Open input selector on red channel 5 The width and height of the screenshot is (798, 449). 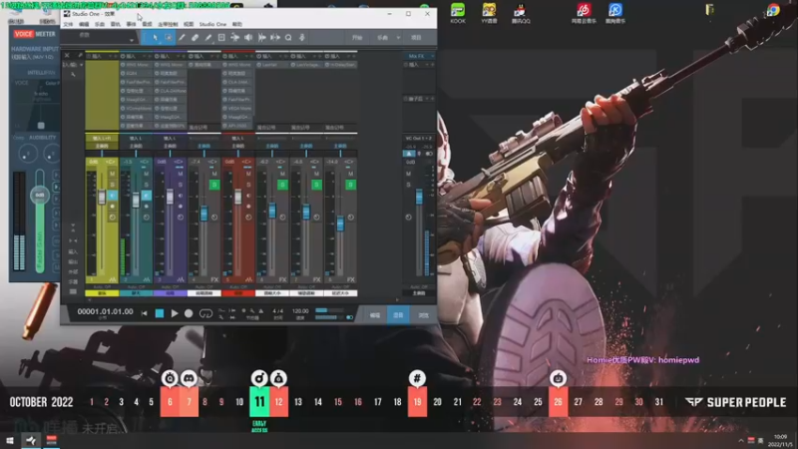point(237,138)
